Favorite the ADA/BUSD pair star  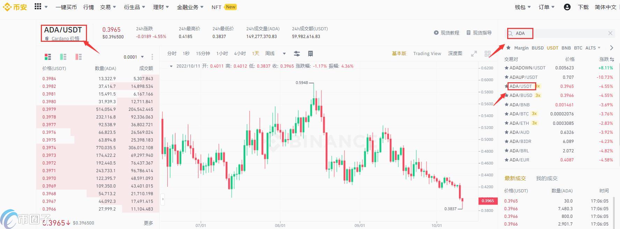point(506,95)
